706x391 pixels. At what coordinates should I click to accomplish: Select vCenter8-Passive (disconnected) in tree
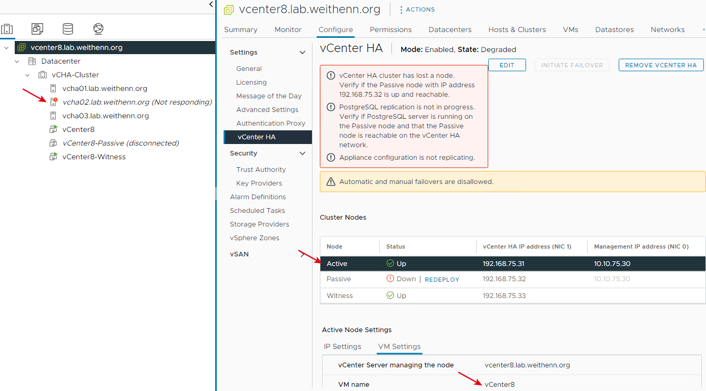pos(120,143)
